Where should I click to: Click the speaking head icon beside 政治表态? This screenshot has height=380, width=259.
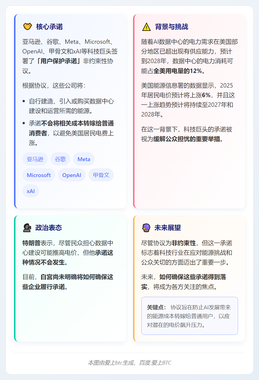coord(27,228)
